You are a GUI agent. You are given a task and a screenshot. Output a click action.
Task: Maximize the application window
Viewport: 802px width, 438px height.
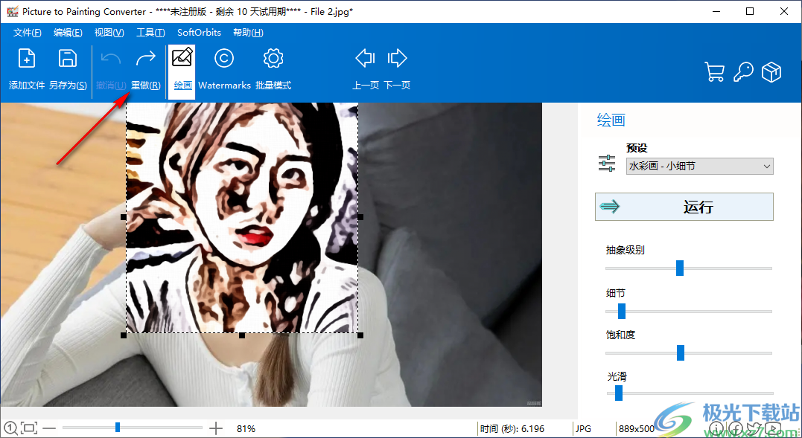click(x=750, y=11)
